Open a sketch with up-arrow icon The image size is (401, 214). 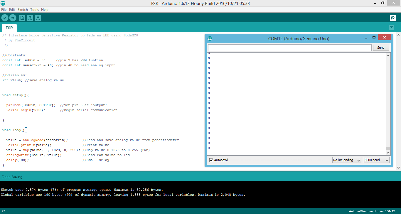(30, 18)
